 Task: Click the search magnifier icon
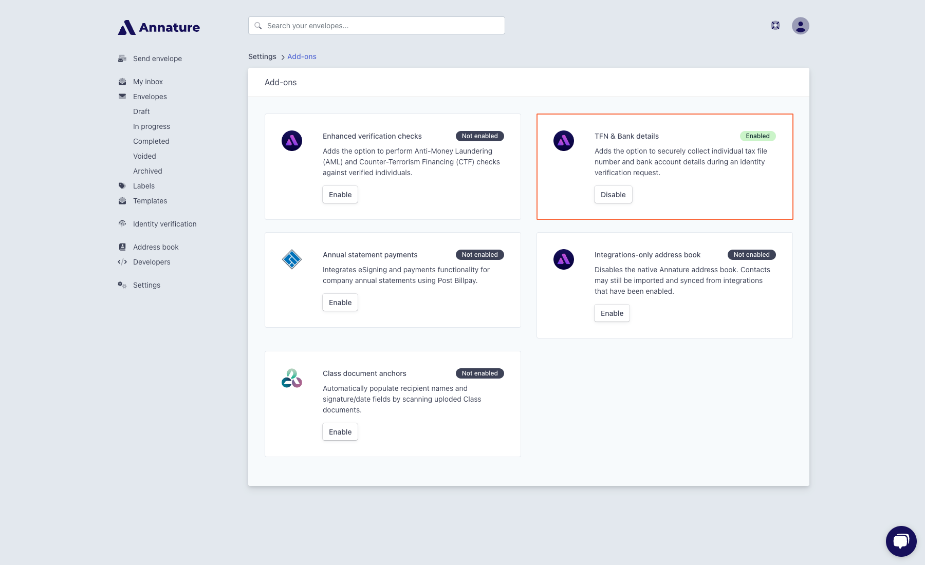pos(258,26)
